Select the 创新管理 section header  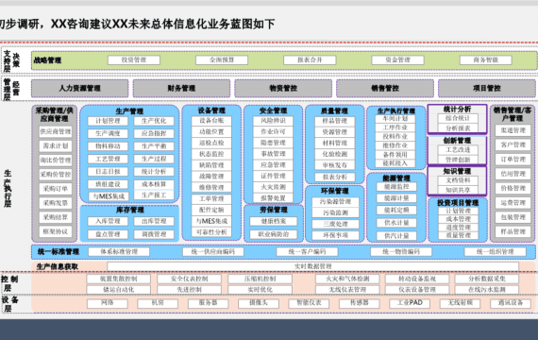point(457,141)
